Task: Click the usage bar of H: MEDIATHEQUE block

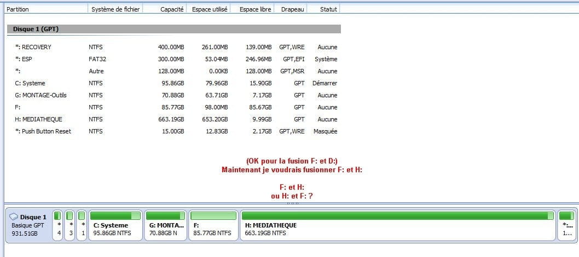Action: coord(398,215)
